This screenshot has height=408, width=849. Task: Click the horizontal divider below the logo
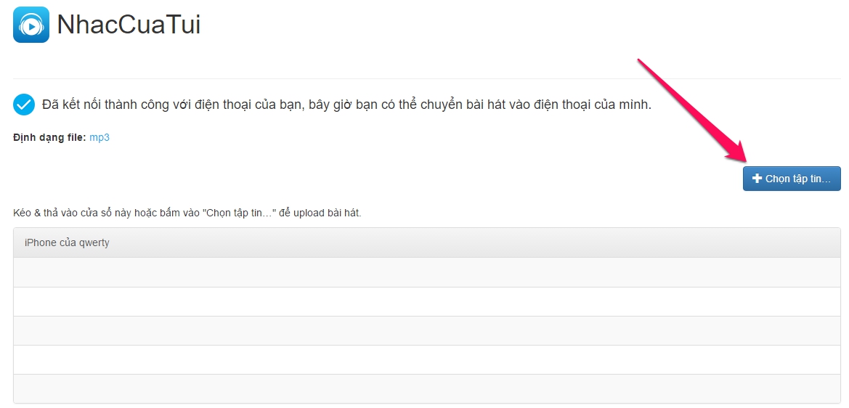coord(426,78)
